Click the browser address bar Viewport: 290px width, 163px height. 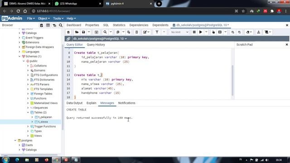pyautogui.click(x=130, y=11)
